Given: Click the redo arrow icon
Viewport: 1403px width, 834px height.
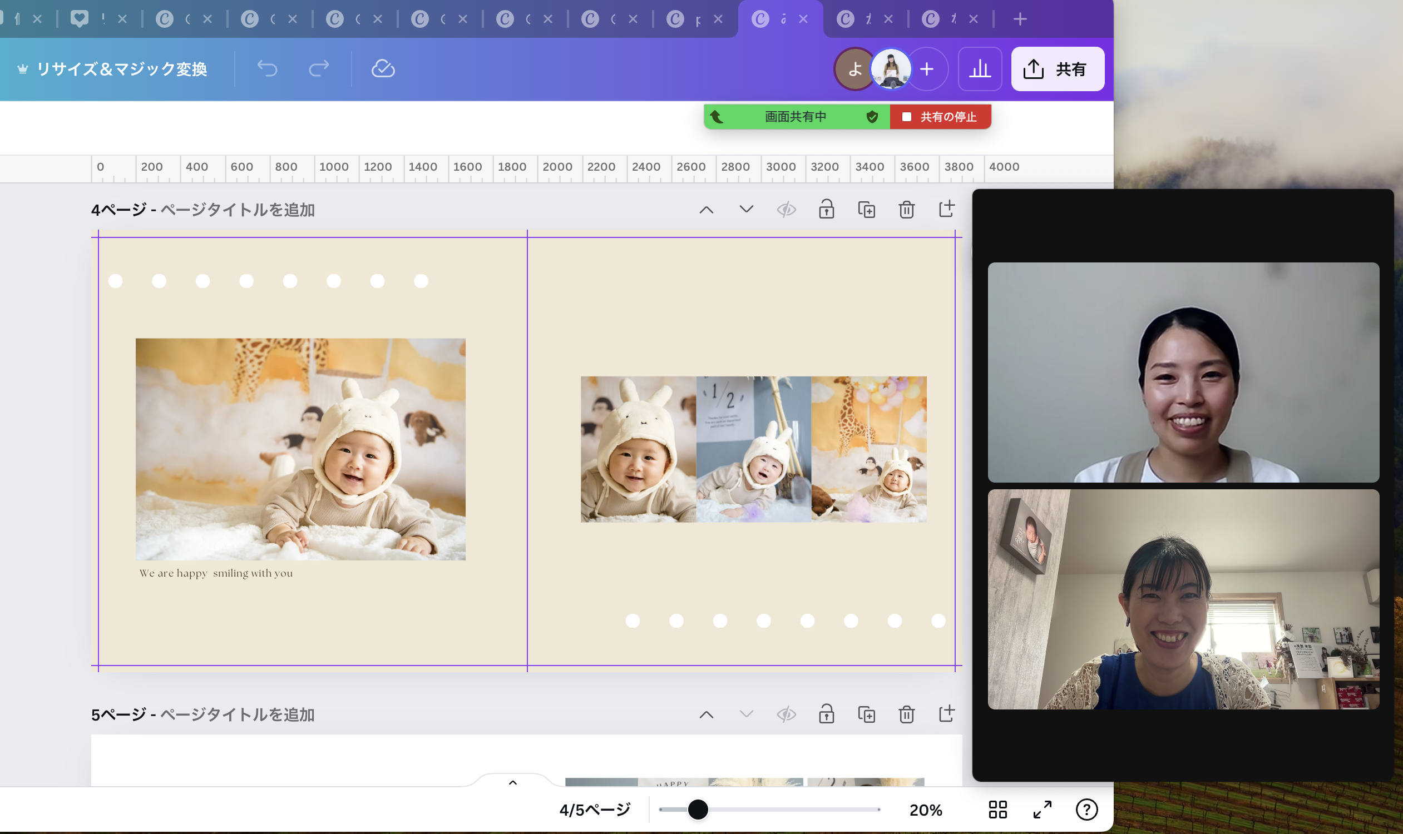Looking at the screenshot, I should click(319, 68).
